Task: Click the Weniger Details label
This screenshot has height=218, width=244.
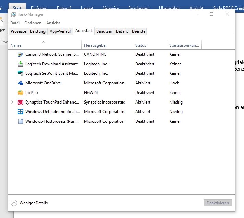Action: pos(34,203)
